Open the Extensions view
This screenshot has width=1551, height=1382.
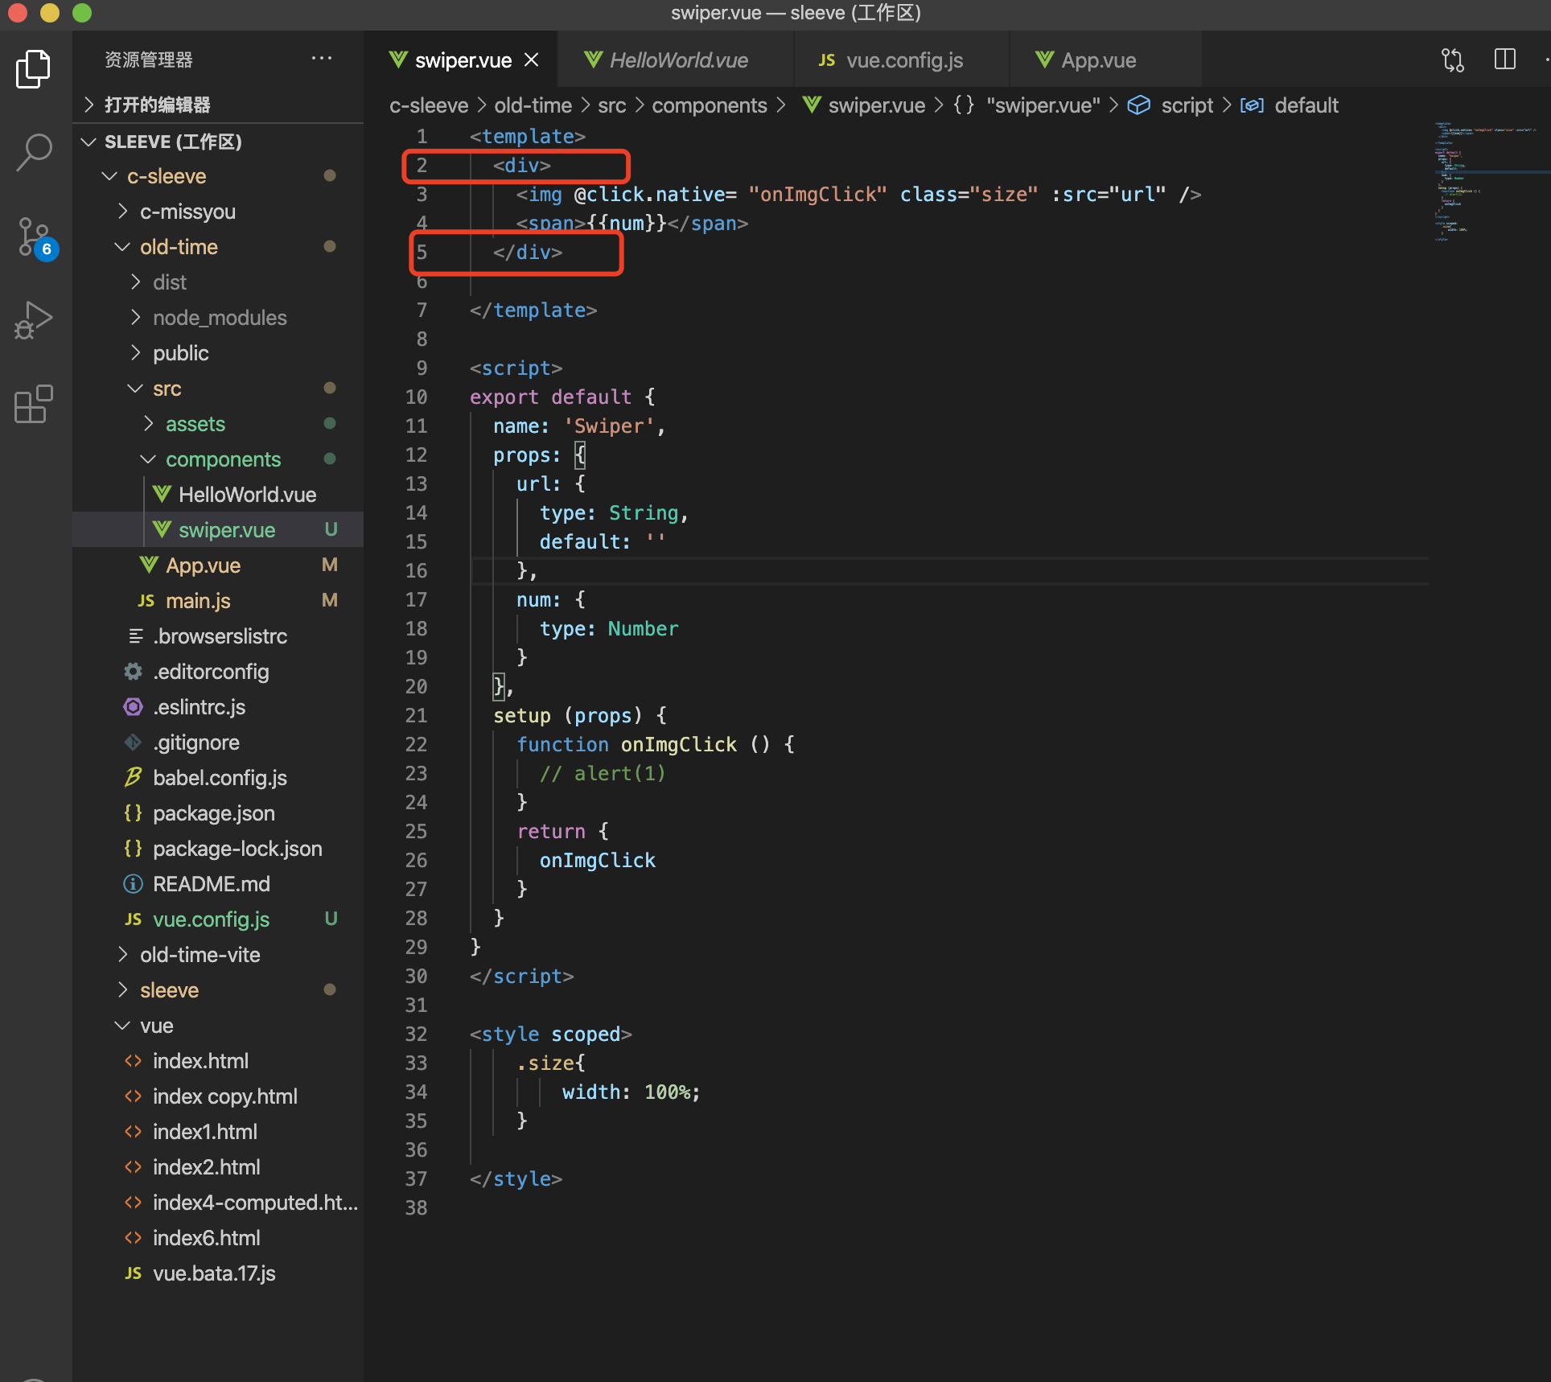click(x=33, y=404)
